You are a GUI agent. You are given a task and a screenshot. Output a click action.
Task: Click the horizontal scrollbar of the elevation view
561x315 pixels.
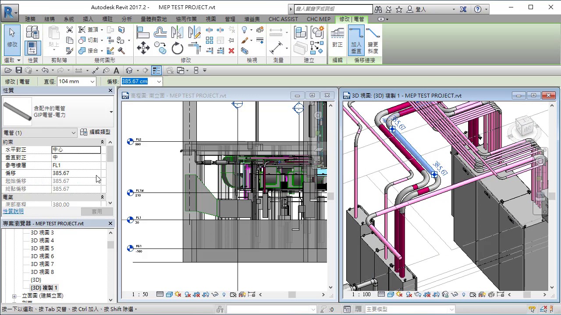(292, 294)
